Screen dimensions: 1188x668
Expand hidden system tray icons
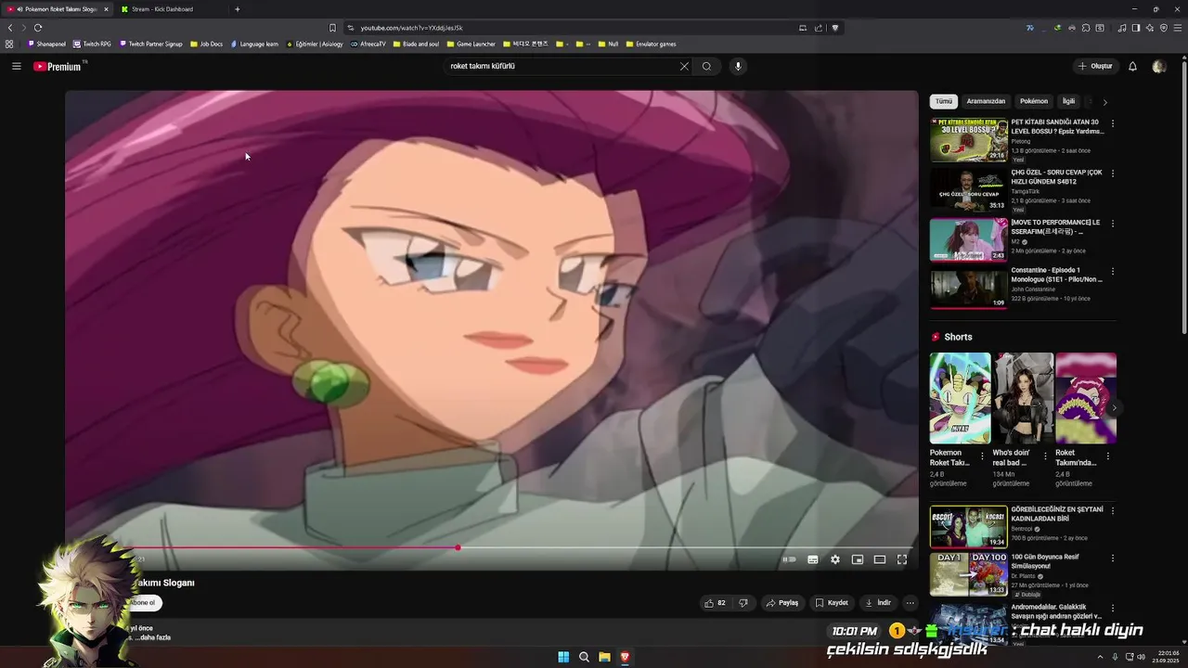click(x=1099, y=657)
